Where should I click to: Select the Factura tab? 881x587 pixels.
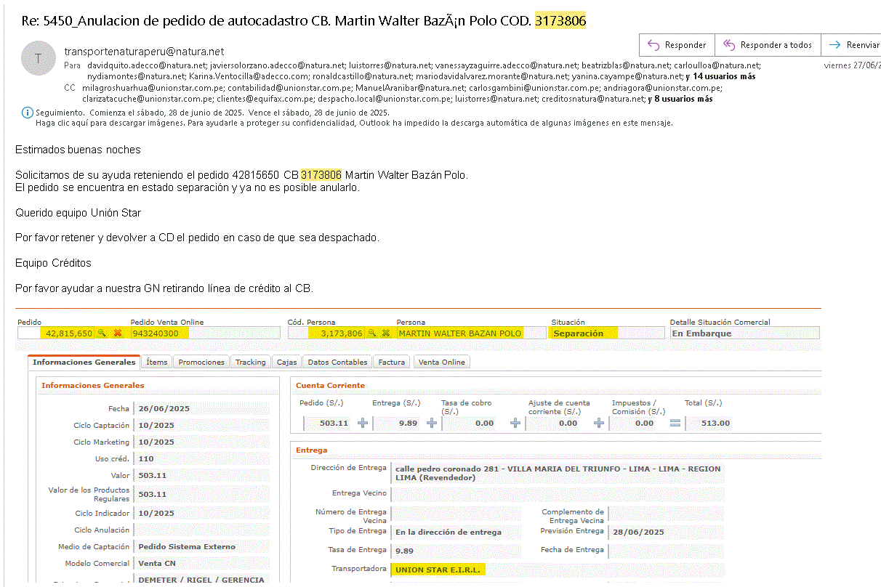[391, 362]
